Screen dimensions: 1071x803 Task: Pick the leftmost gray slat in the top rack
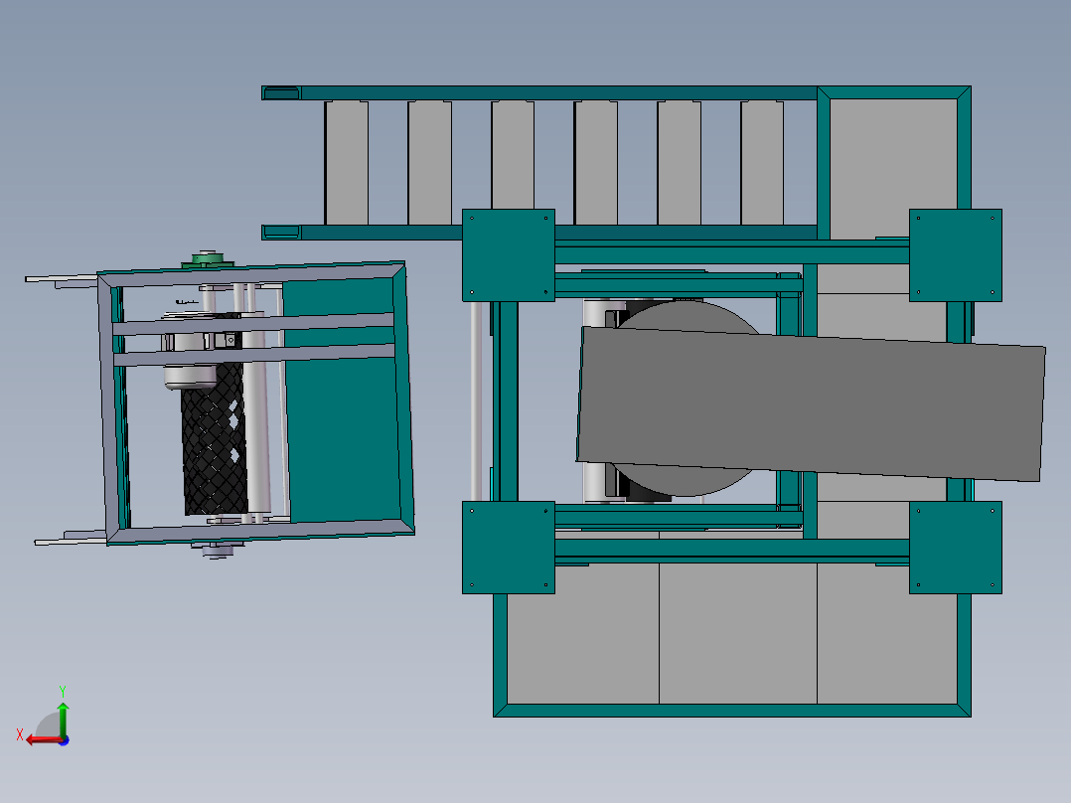(347, 163)
